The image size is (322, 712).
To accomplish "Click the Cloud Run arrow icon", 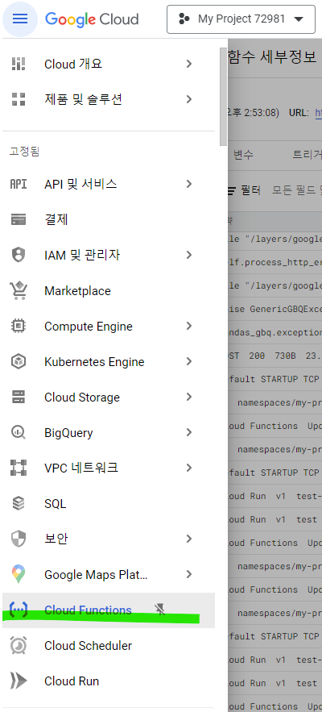I will [x=19, y=681].
